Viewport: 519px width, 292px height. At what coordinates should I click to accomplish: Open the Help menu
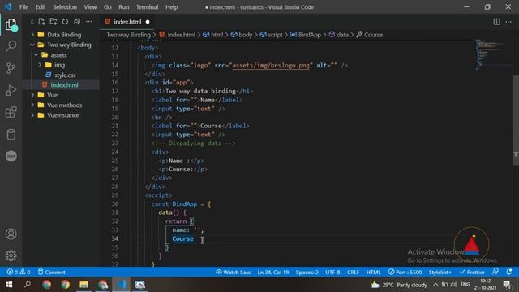click(x=171, y=7)
